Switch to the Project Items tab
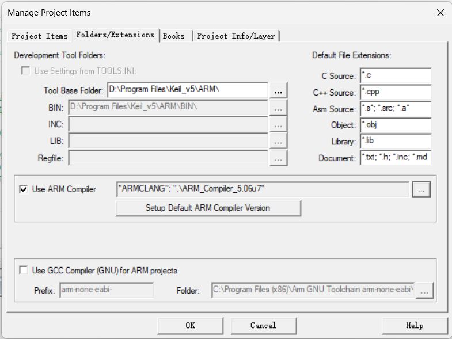 tap(40, 36)
